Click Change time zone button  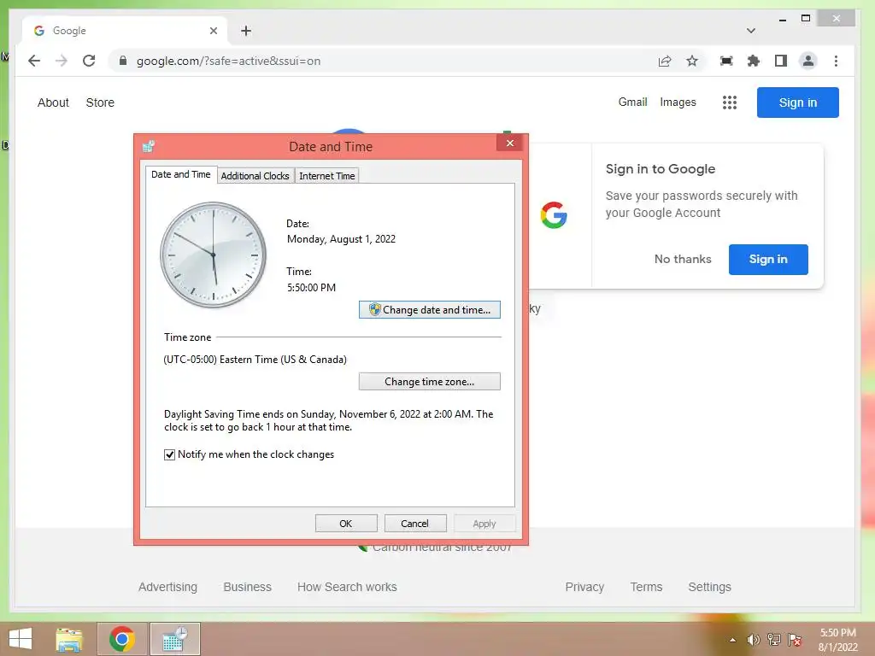pos(429,382)
